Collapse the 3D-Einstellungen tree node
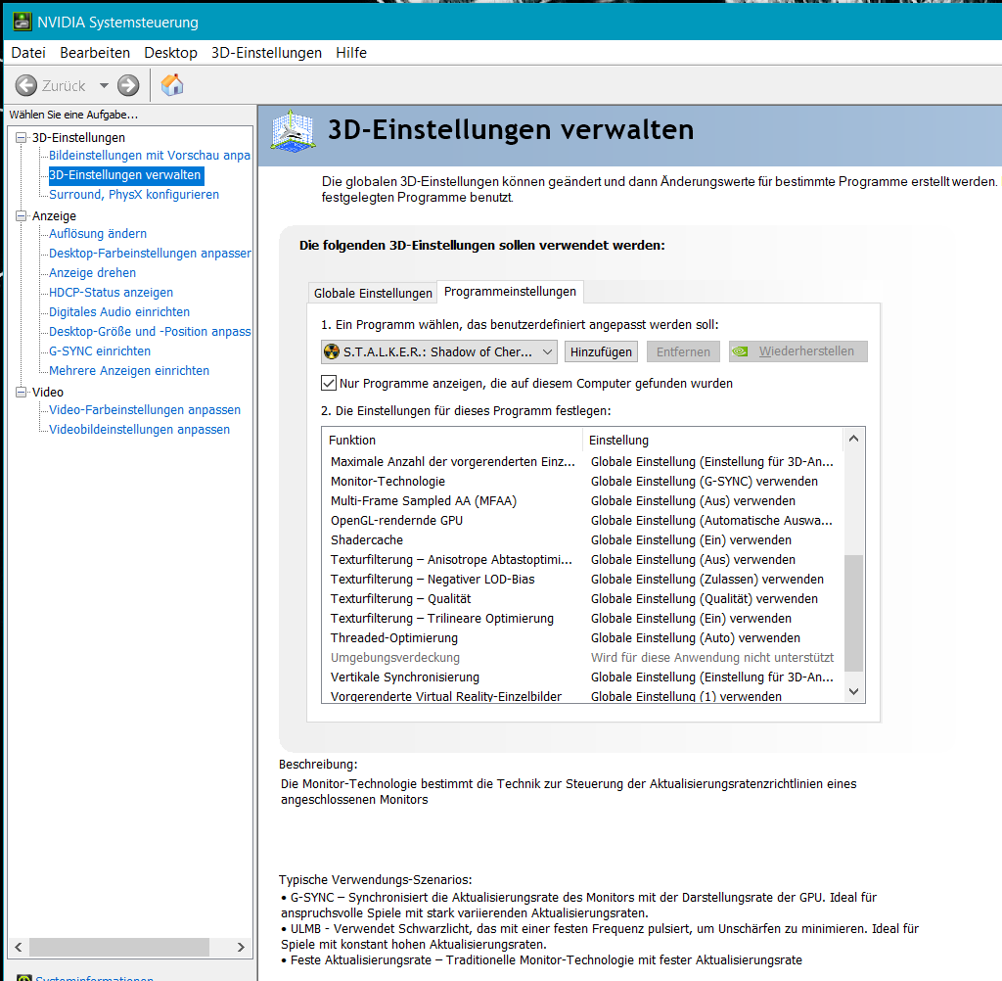The image size is (1002, 981). (x=22, y=137)
